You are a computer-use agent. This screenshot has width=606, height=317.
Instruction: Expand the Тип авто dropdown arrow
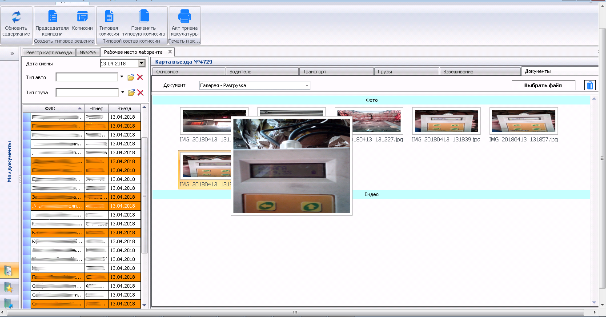point(122,77)
